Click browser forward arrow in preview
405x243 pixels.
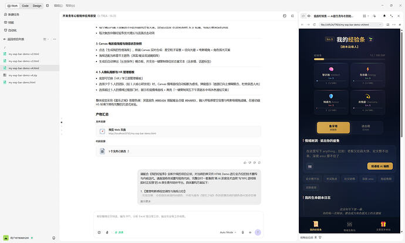click(x=308, y=25)
